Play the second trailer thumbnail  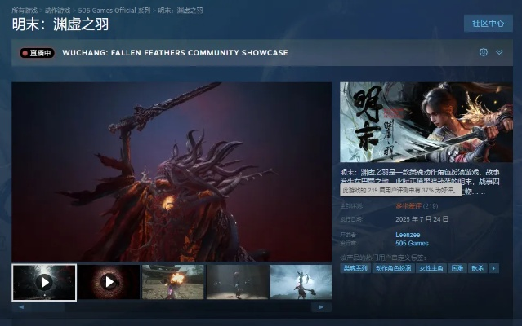click(109, 282)
